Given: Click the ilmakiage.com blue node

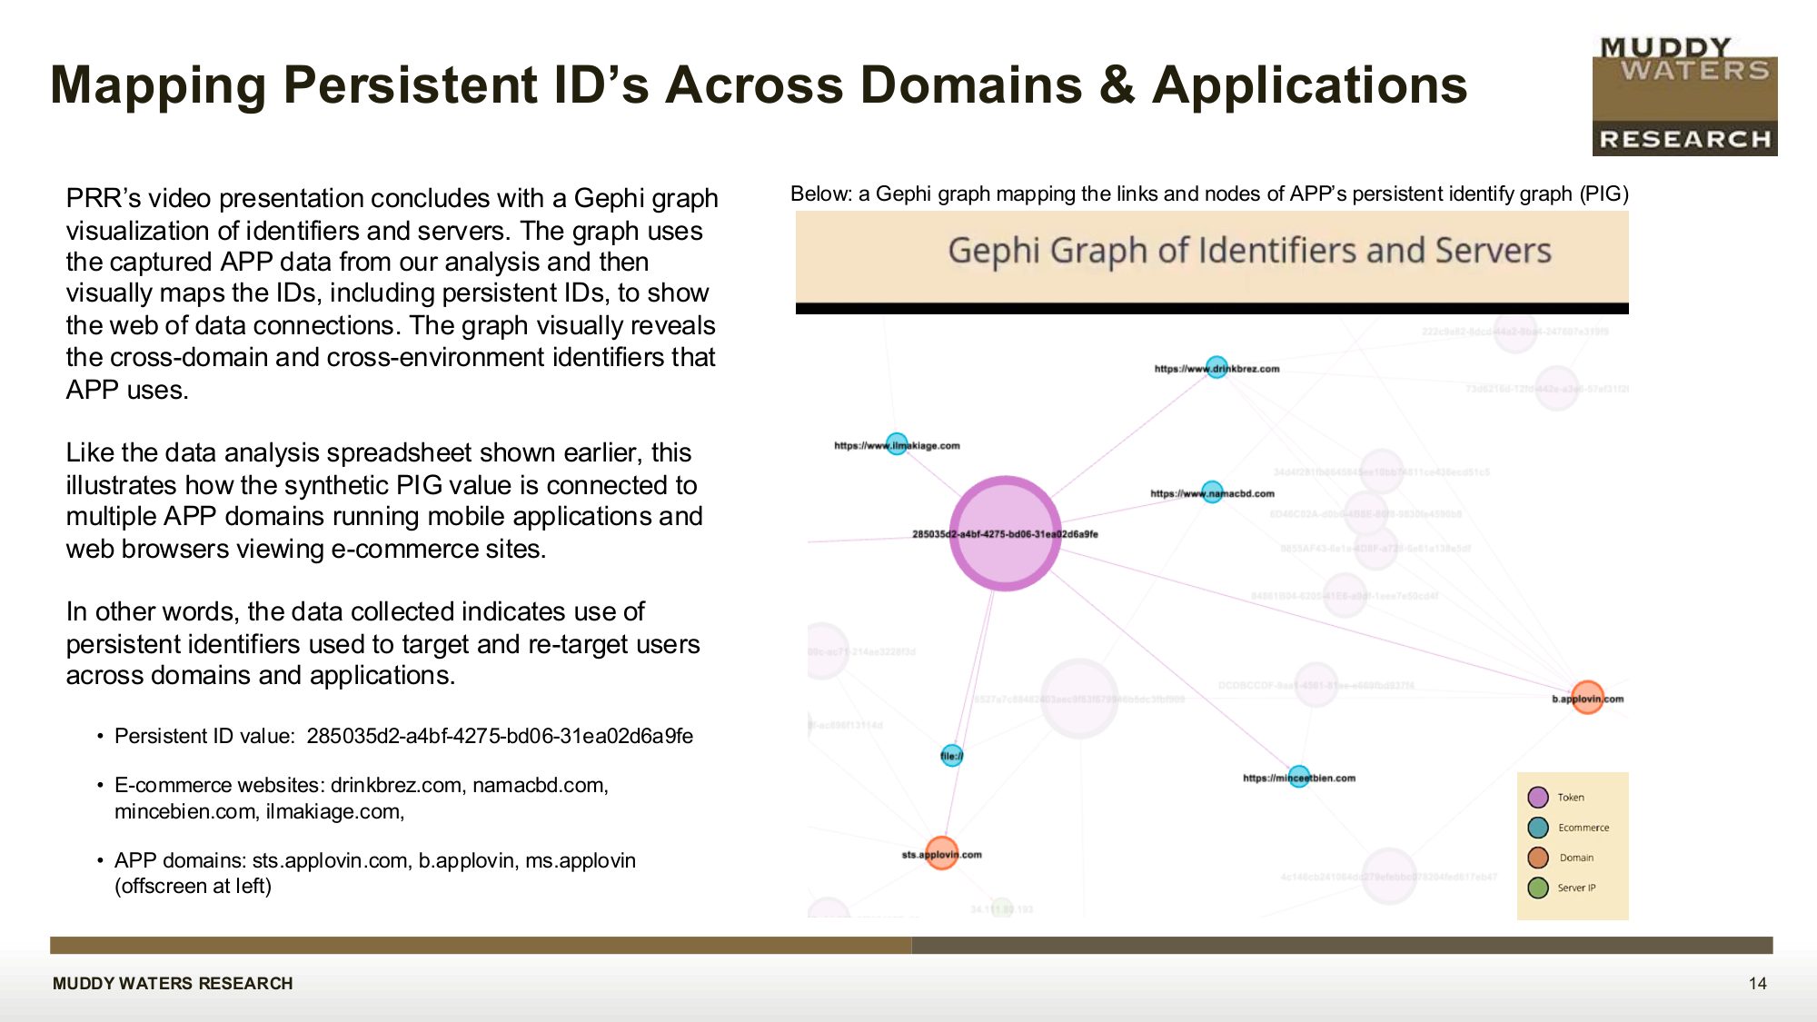Looking at the screenshot, I should pos(897,444).
